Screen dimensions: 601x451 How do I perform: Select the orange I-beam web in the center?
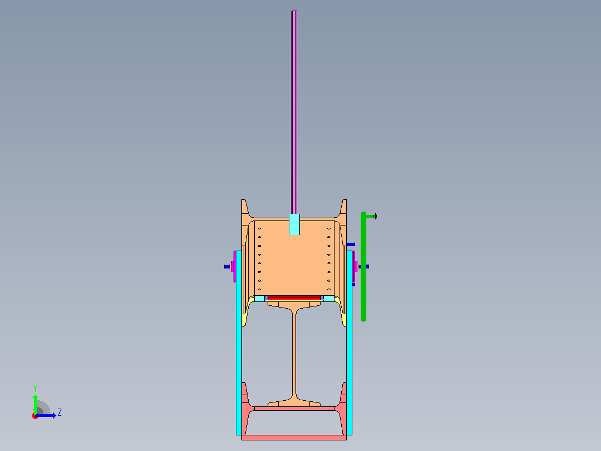[294, 353]
